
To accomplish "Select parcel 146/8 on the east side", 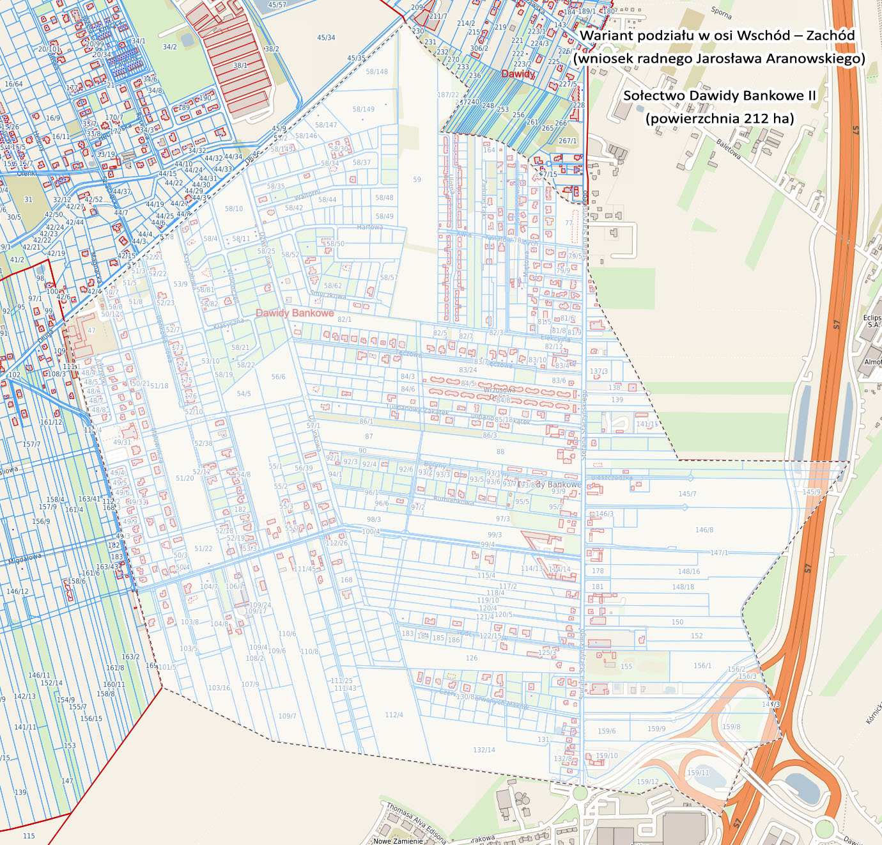I will (704, 530).
